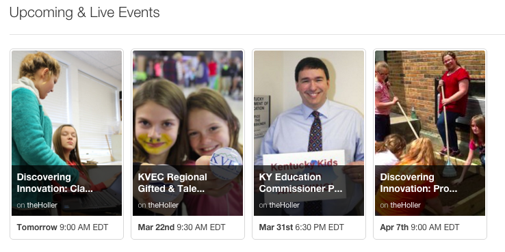Click the Mar 31st 6:30 PM EDT date
The image size is (505, 252).
(302, 227)
